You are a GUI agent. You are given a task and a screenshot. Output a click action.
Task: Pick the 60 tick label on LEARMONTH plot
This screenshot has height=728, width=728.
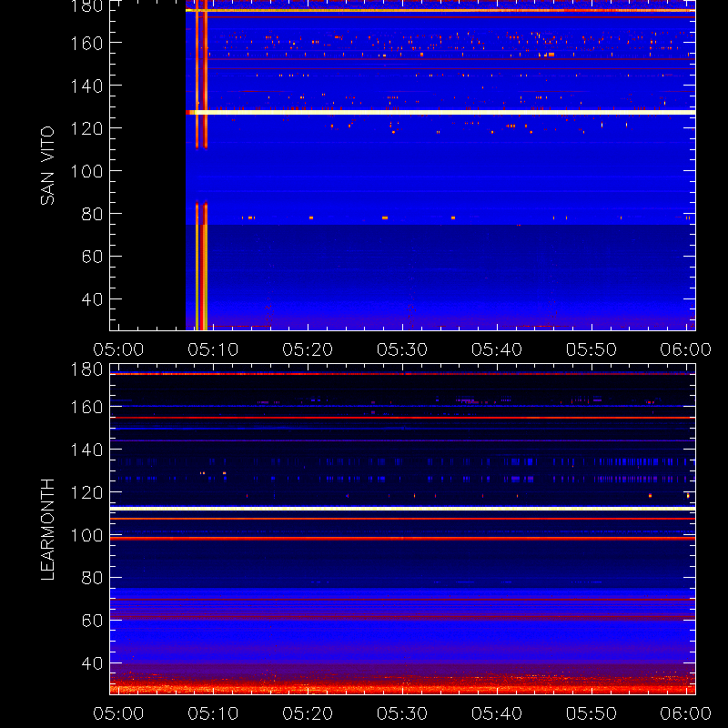tap(92, 621)
